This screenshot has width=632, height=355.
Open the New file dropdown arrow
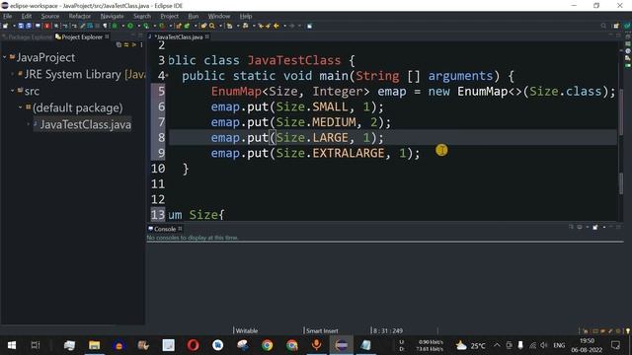pos(14,26)
